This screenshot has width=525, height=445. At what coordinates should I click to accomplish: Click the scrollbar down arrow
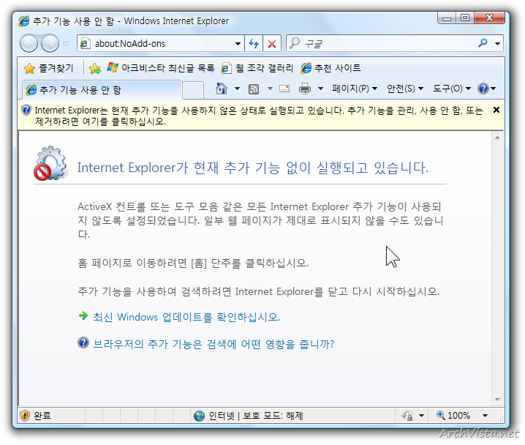click(x=497, y=400)
